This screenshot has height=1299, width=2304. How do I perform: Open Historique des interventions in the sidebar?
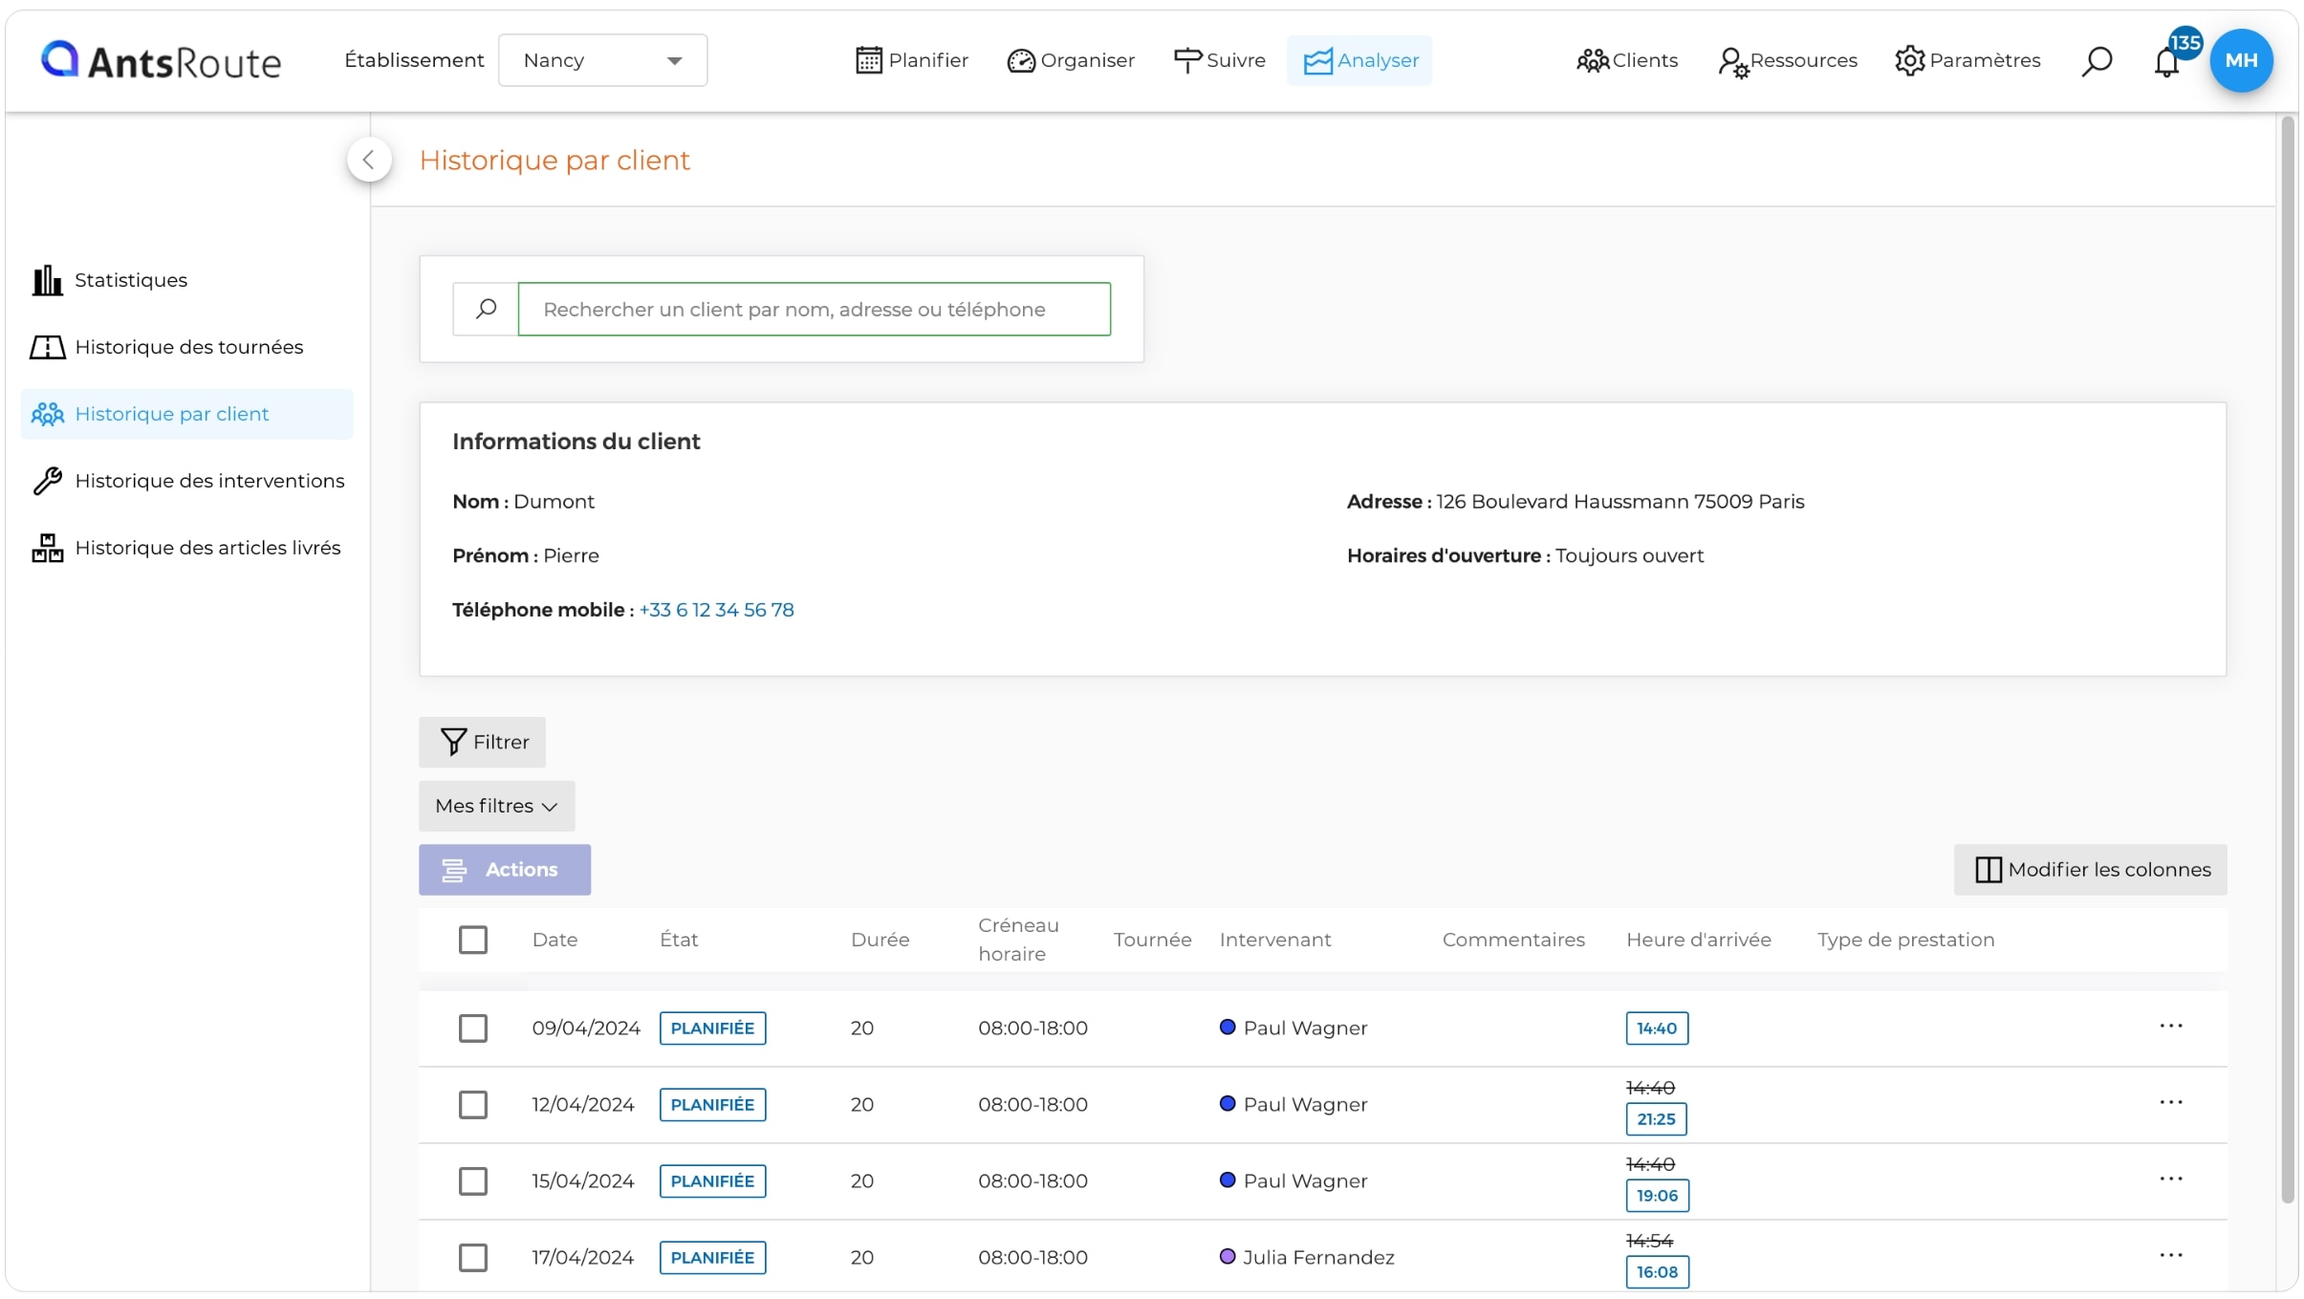pyautogui.click(x=187, y=481)
